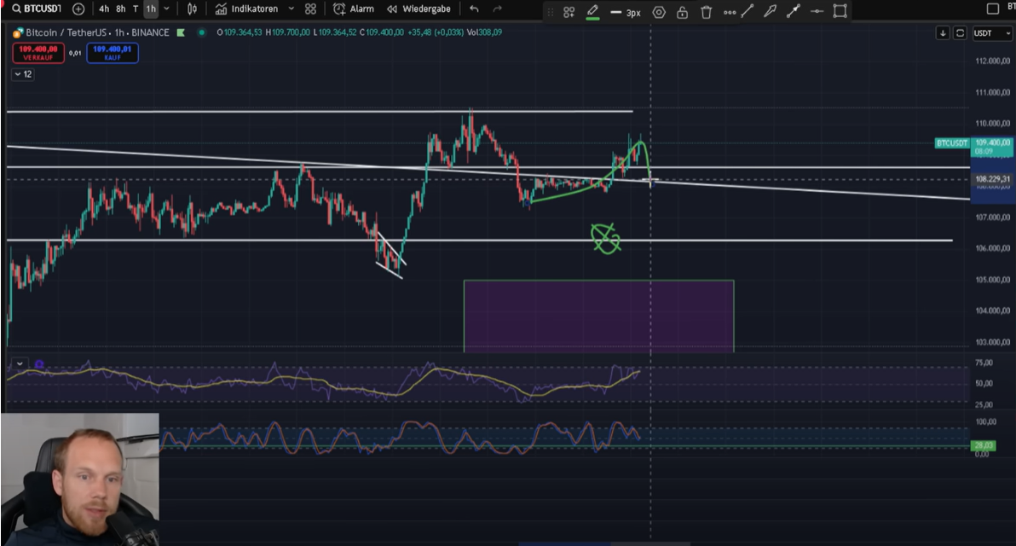Click the 108.229,31 crosshair price label
The image size is (1016, 546).
pyautogui.click(x=993, y=179)
